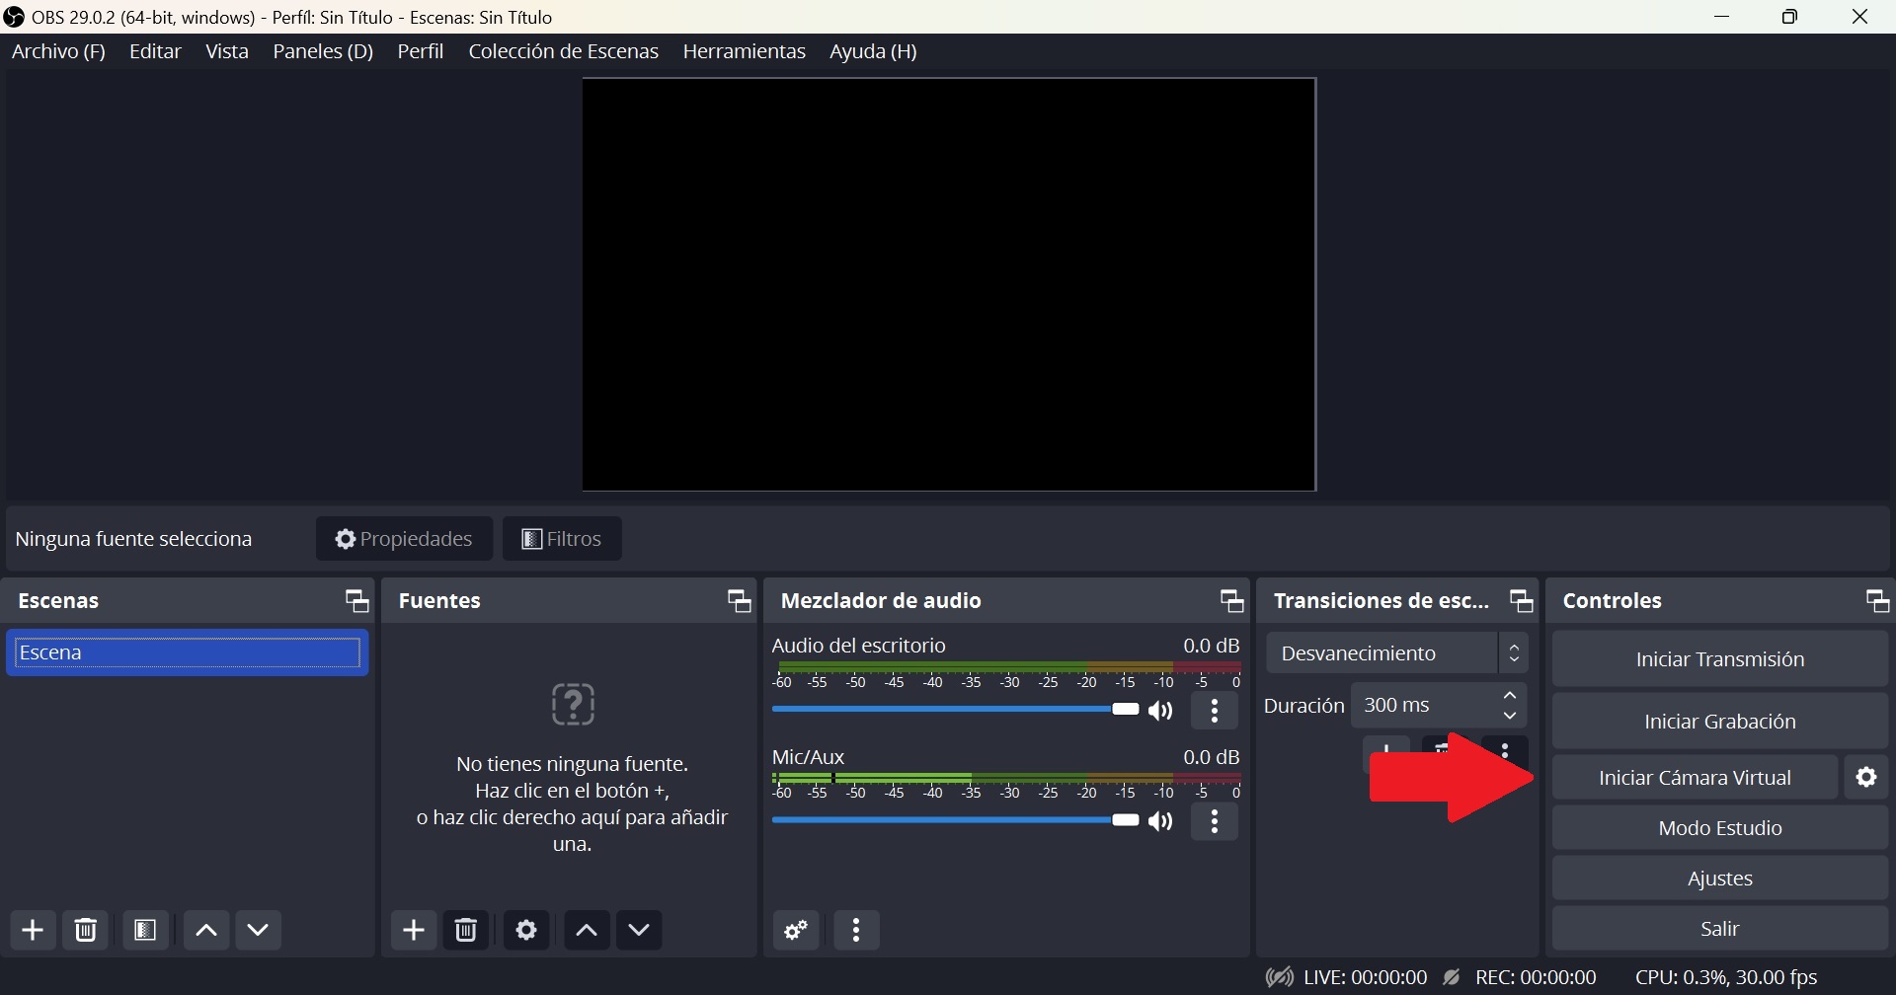The image size is (1896, 995).
Task: Open source properties gear in Fuentes panel
Action: tap(526, 930)
